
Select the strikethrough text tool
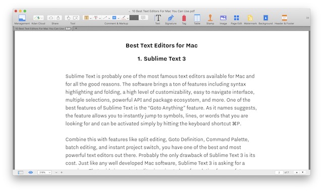point(96,18)
